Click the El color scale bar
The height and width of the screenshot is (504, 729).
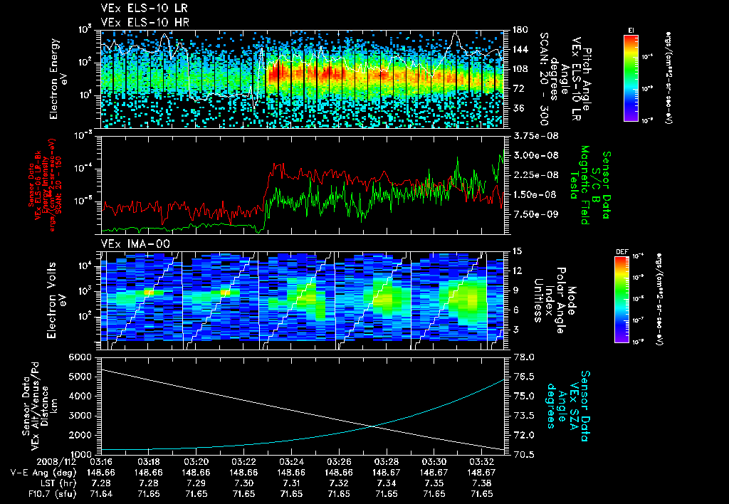click(631, 78)
